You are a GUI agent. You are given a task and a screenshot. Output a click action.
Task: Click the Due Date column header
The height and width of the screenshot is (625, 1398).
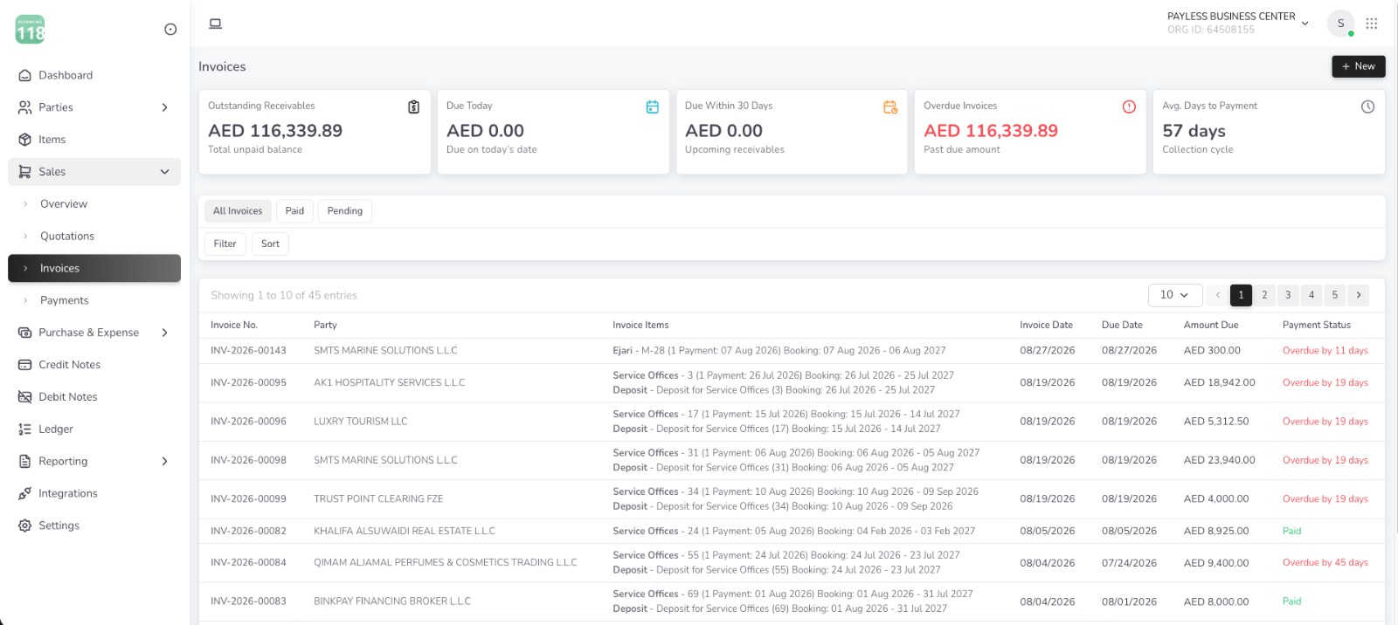(x=1122, y=325)
